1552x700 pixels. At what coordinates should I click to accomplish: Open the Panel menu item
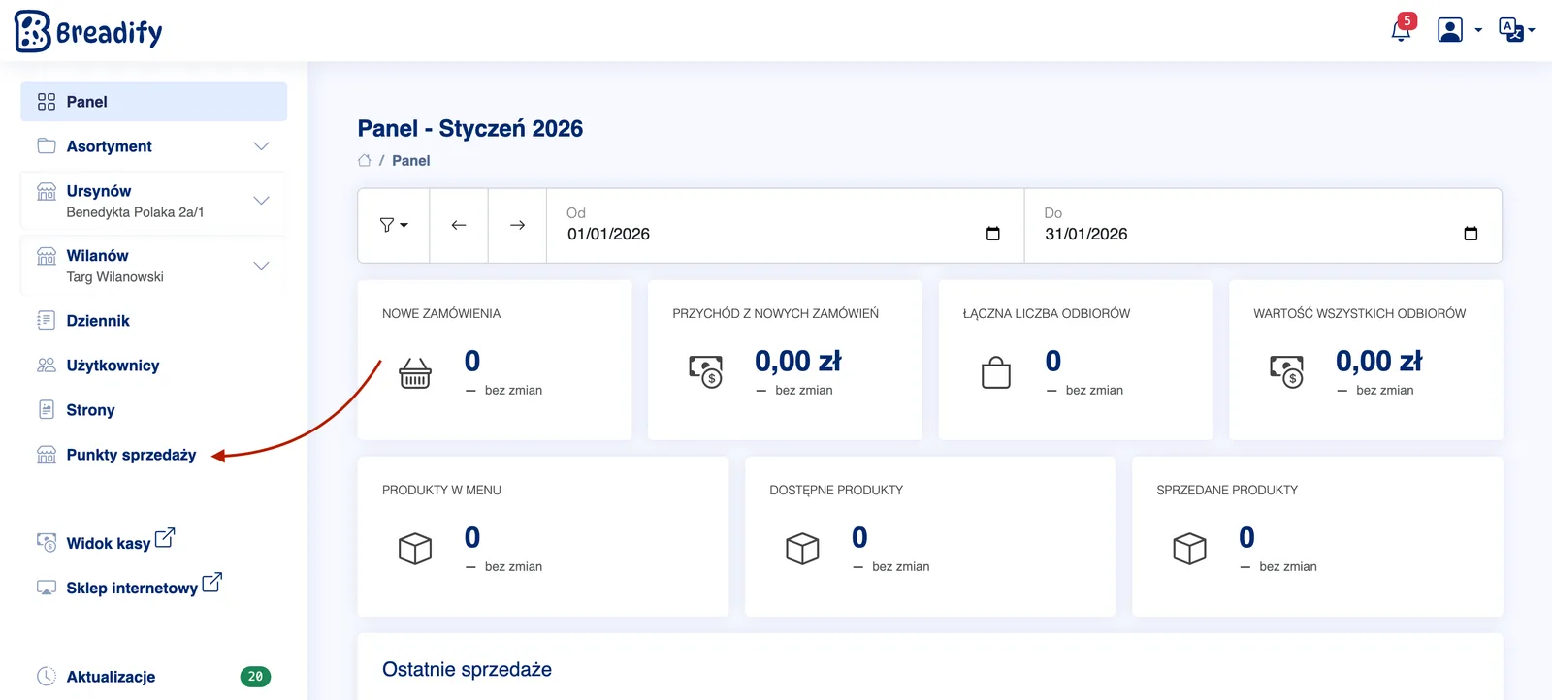pyautogui.click(x=153, y=102)
